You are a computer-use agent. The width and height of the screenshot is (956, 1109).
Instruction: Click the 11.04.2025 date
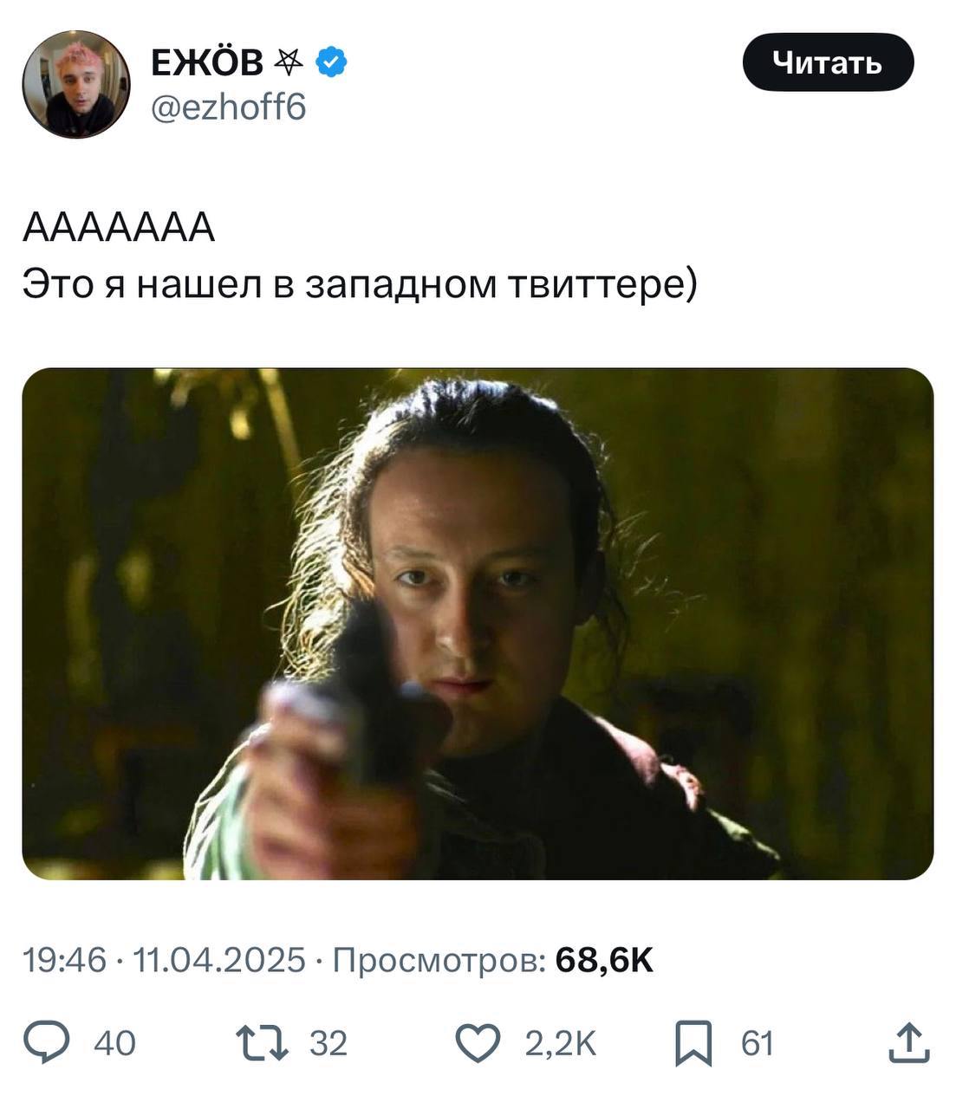[218, 960]
